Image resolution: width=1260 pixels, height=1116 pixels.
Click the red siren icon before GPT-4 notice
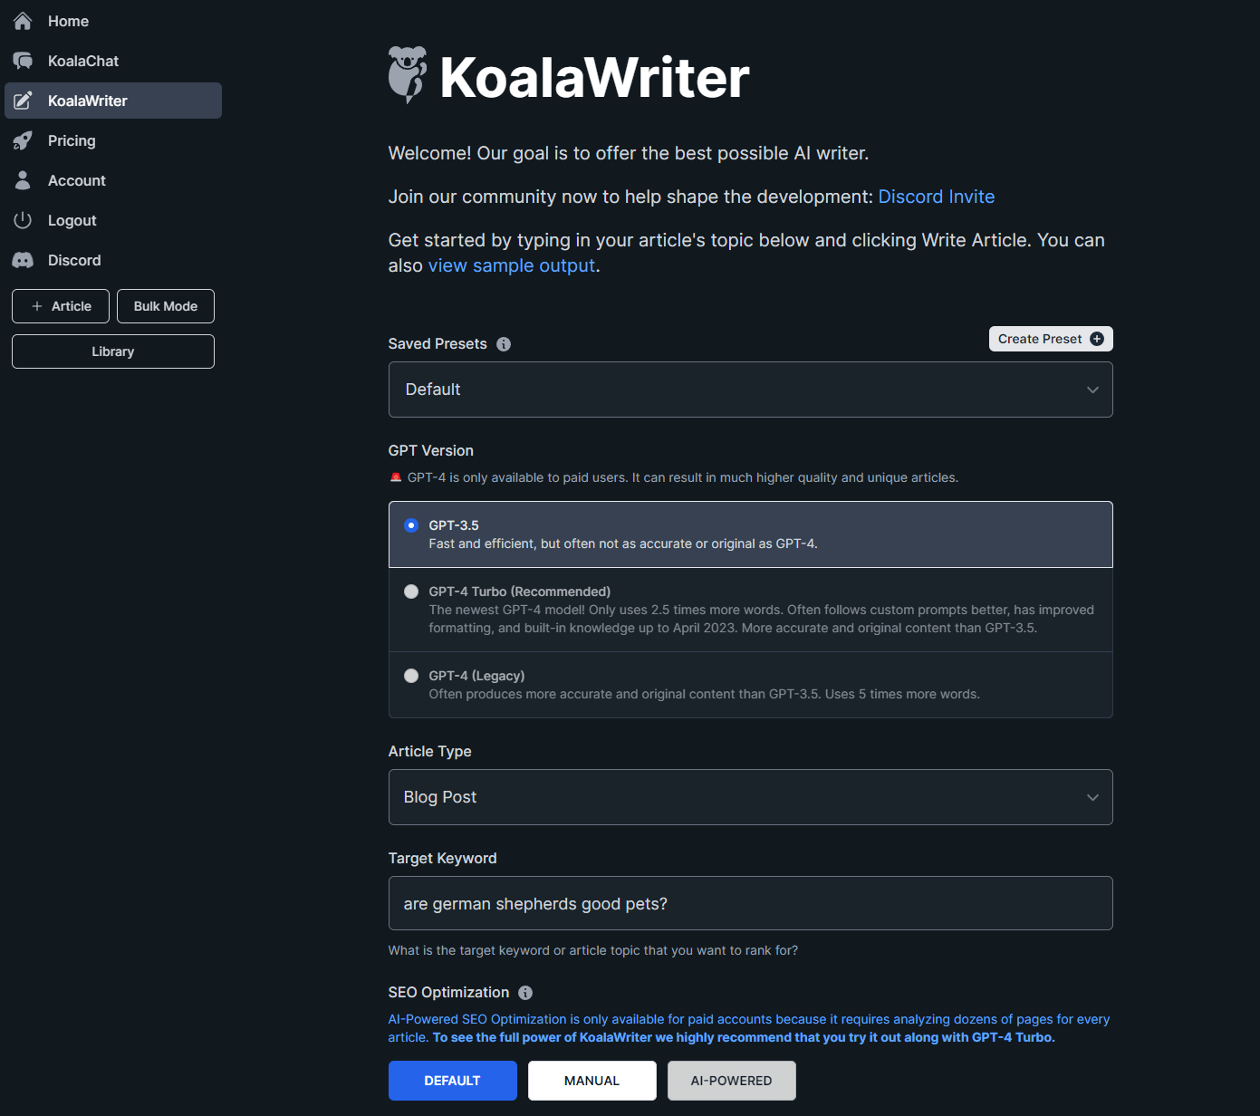point(396,477)
